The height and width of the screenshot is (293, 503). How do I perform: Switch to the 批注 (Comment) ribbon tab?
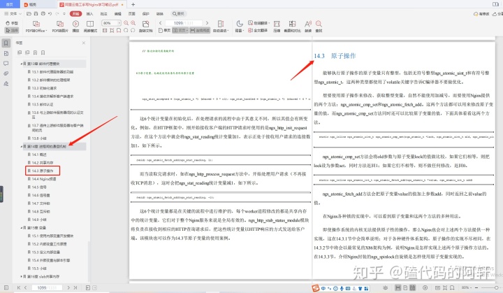pyautogui.click(x=103, y=14)
